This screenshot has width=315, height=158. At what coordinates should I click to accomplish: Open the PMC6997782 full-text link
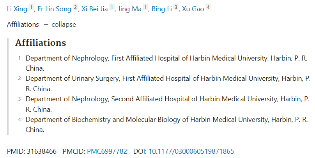pyautogui.click(x=107, y=151)
